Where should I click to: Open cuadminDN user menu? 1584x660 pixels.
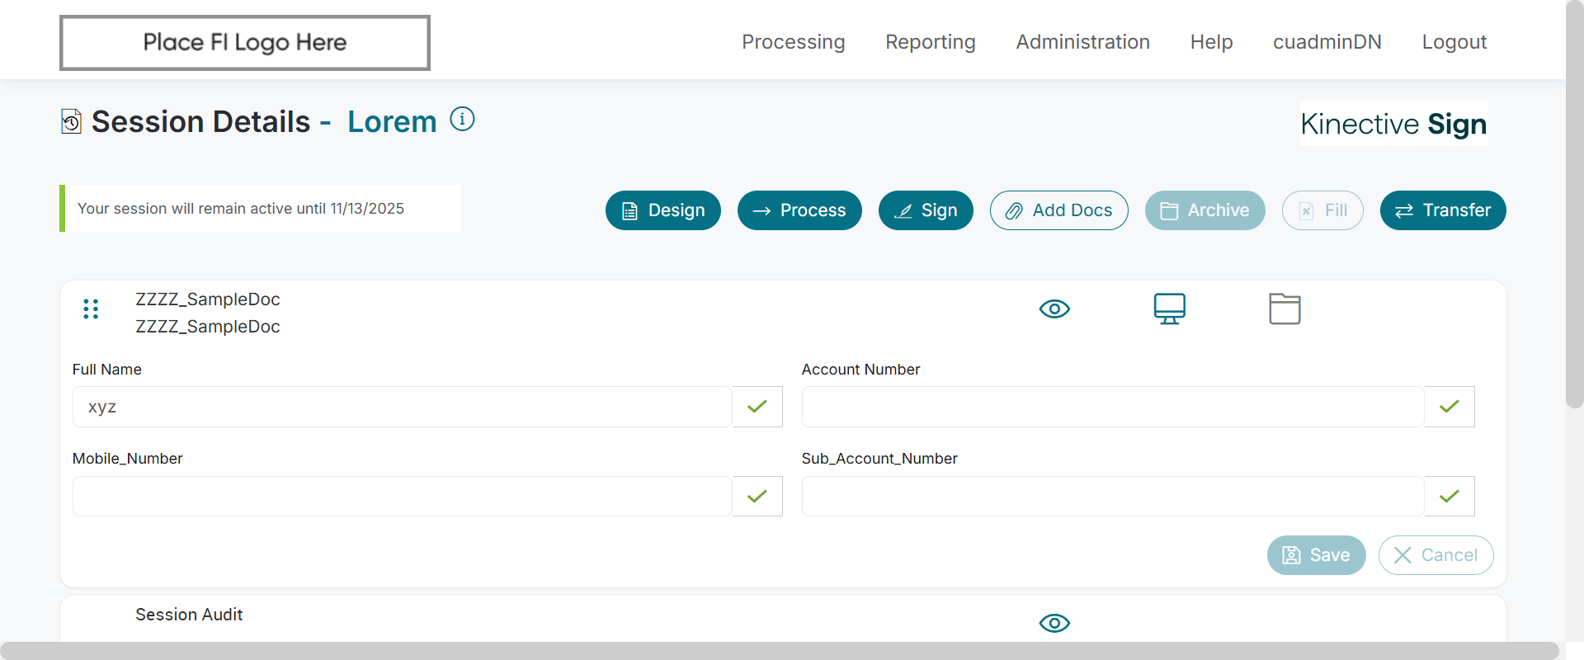(x=1327, y=42)
